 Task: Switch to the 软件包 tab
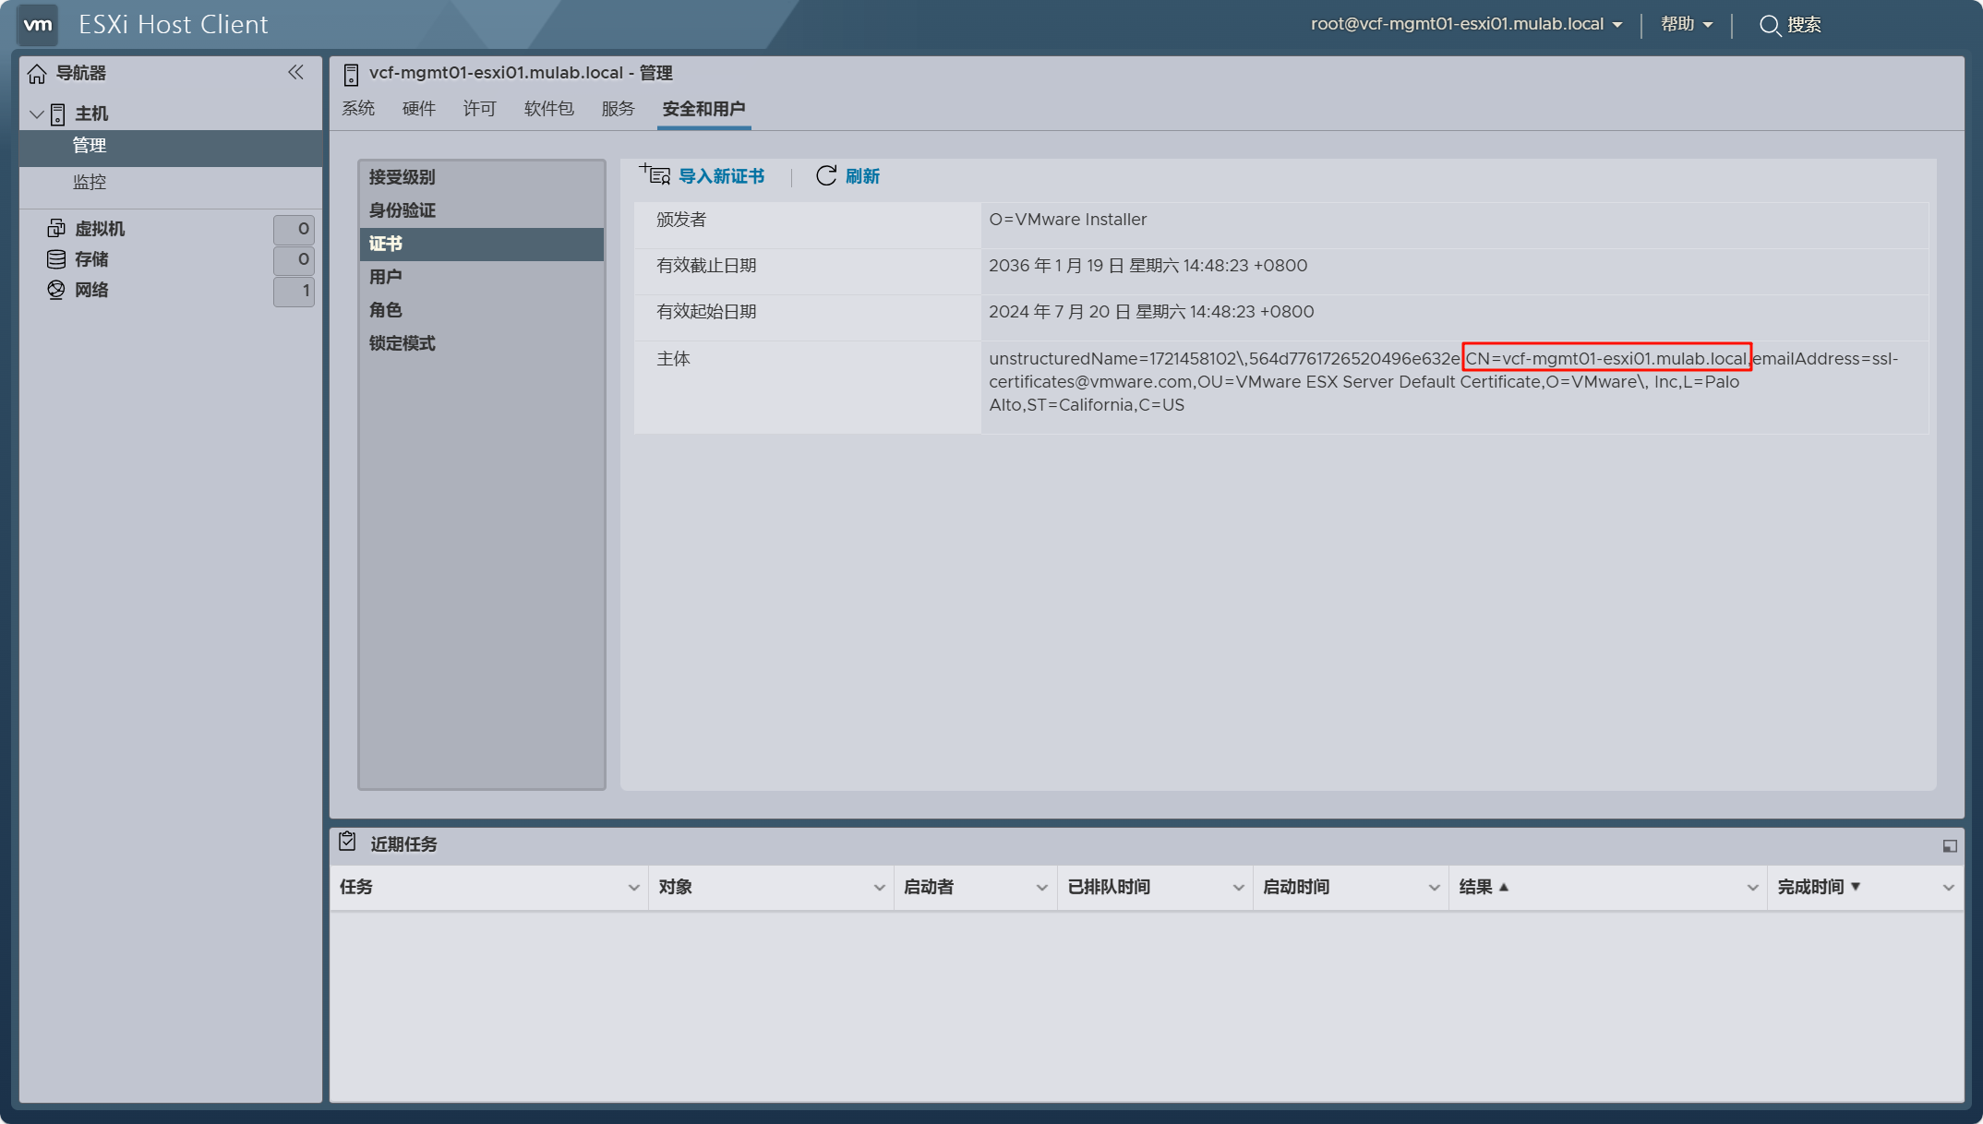click(x=549, y=109)
